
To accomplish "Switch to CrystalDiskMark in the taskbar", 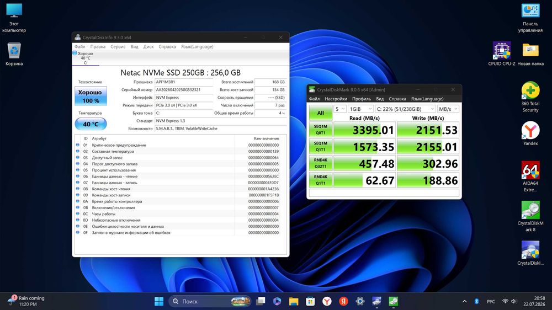I will (393, 301).
